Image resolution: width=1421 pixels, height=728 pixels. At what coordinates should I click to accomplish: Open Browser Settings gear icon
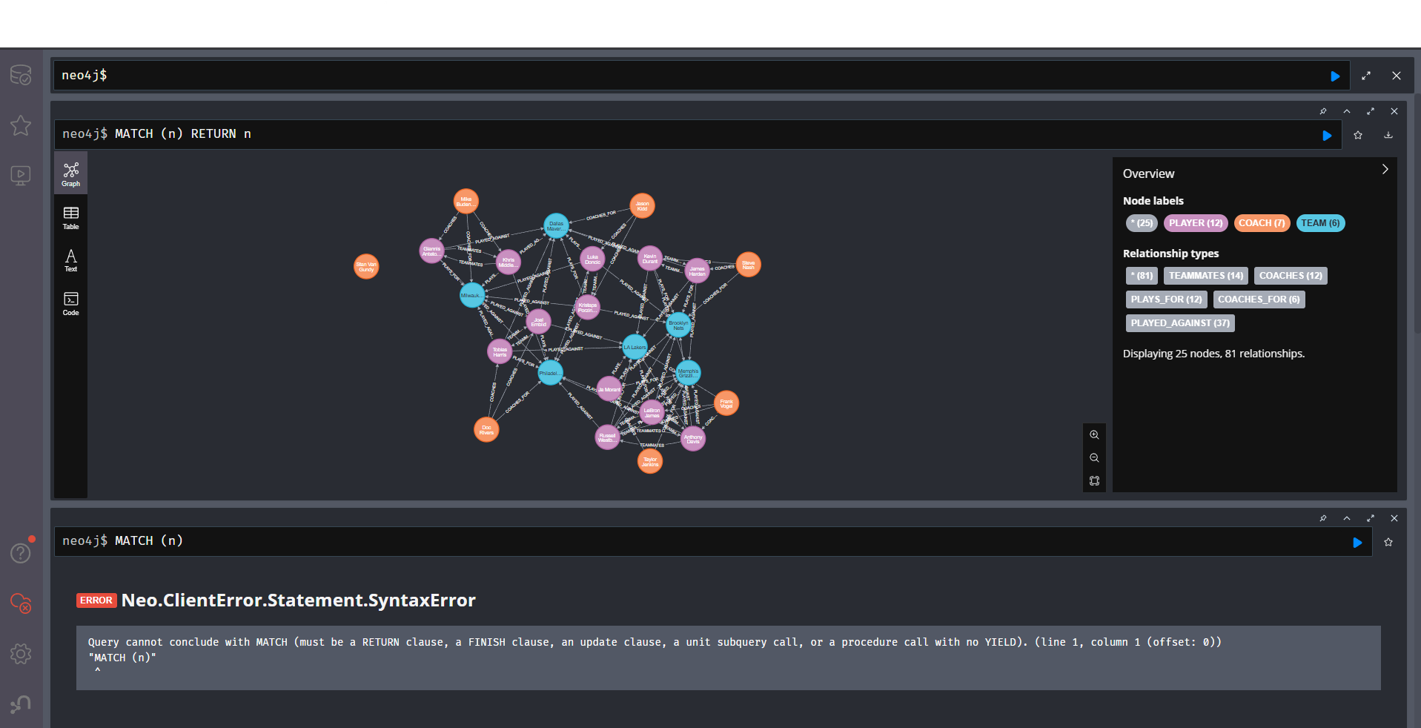coord(21,654)
